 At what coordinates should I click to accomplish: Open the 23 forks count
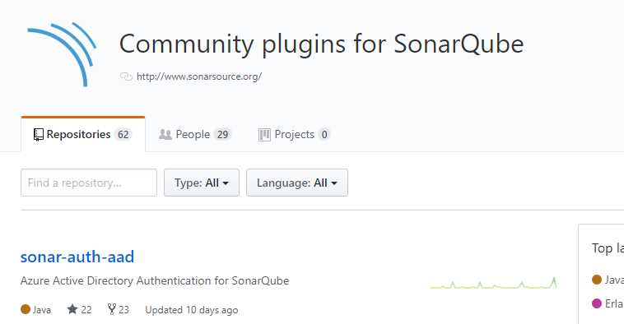tap(123, 310)
